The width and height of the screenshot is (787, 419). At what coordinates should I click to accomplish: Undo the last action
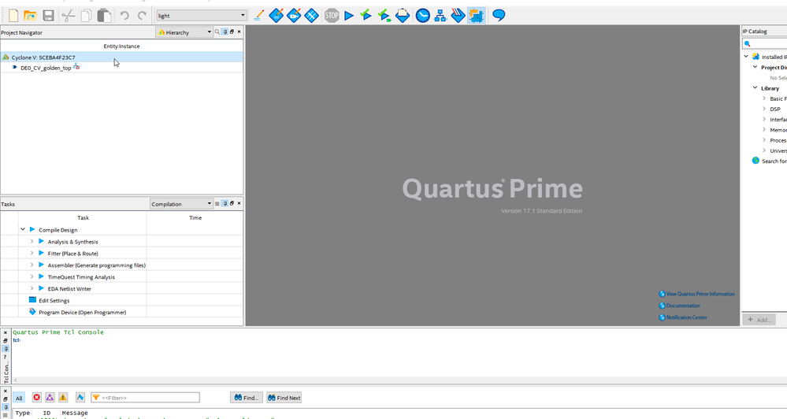(124, 16)
